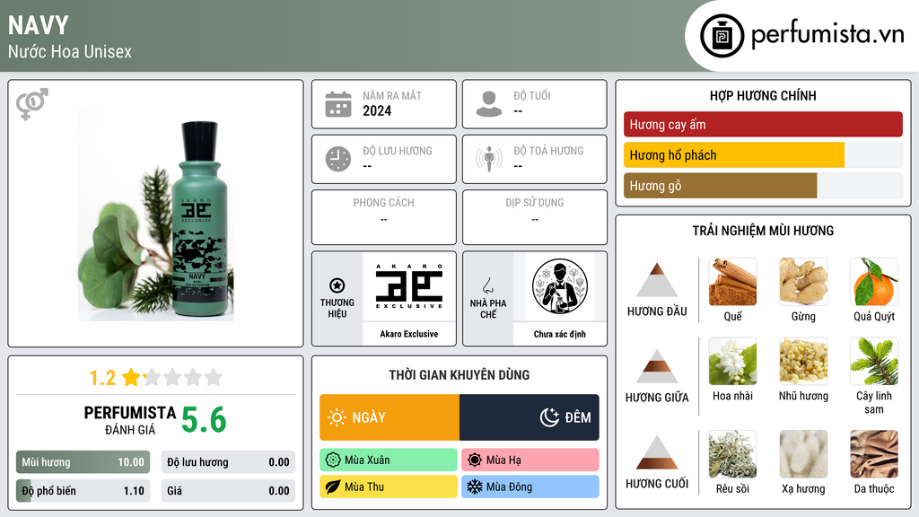Click the Mùa Đông season label
919x517 pixels.
[x=530, y=487]
